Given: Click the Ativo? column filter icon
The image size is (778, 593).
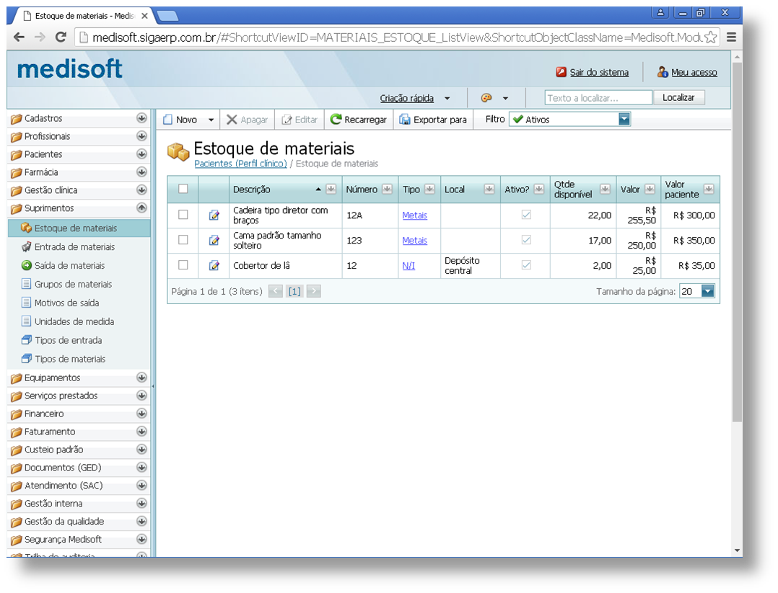Looking at the screenshot, I should (x=539, y=190).
